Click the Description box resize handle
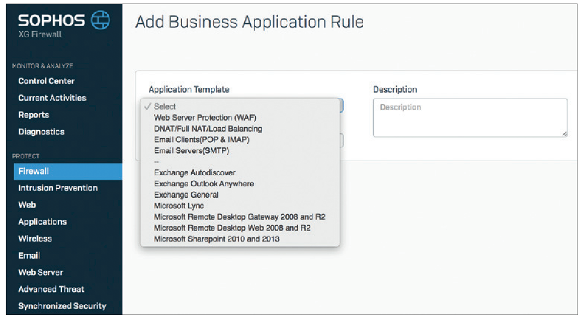583x320 pixels. [564, 134]
